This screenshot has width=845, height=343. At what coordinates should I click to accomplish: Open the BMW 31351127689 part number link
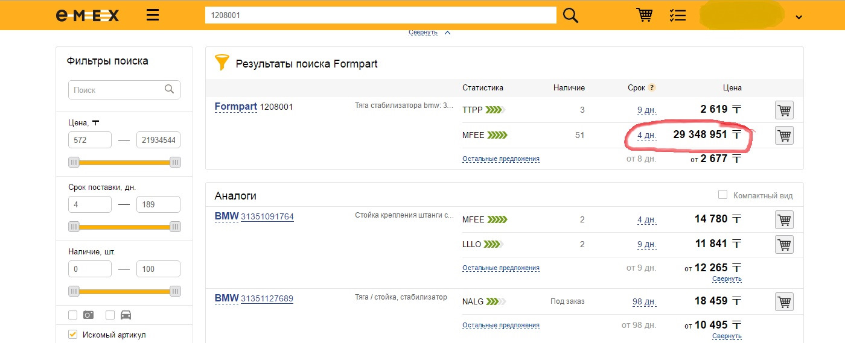[267, 298]
